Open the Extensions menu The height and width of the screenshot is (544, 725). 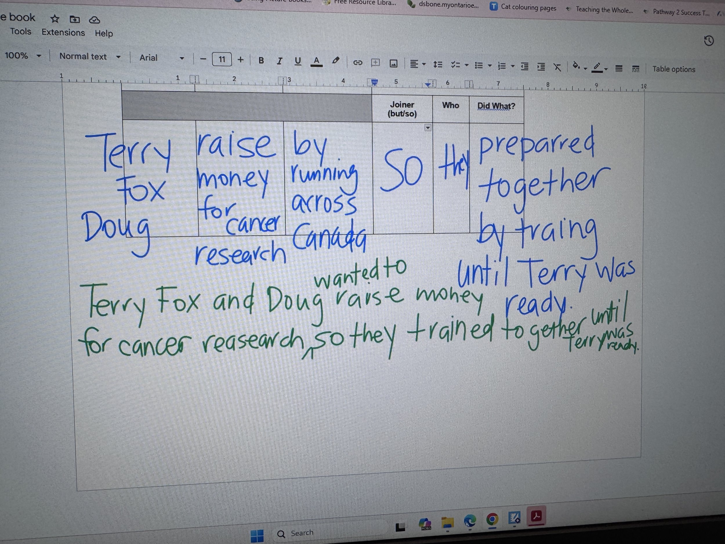(63, 32)
